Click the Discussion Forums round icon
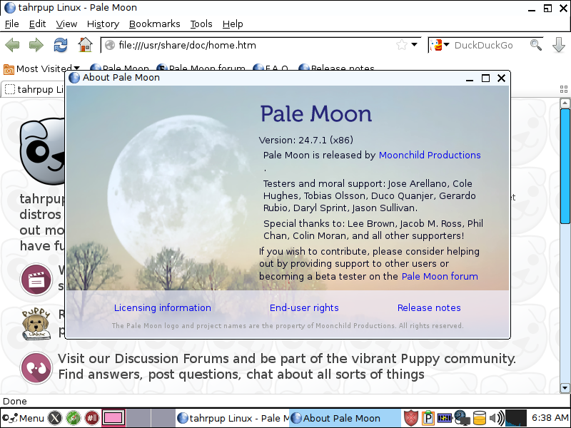571x428 pixels. point(36,367)
